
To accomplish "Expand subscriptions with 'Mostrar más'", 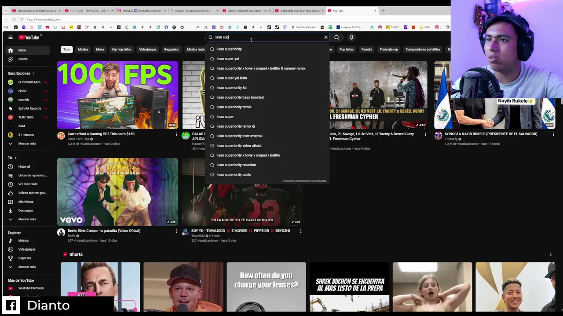I will click(x=26, y=144).
